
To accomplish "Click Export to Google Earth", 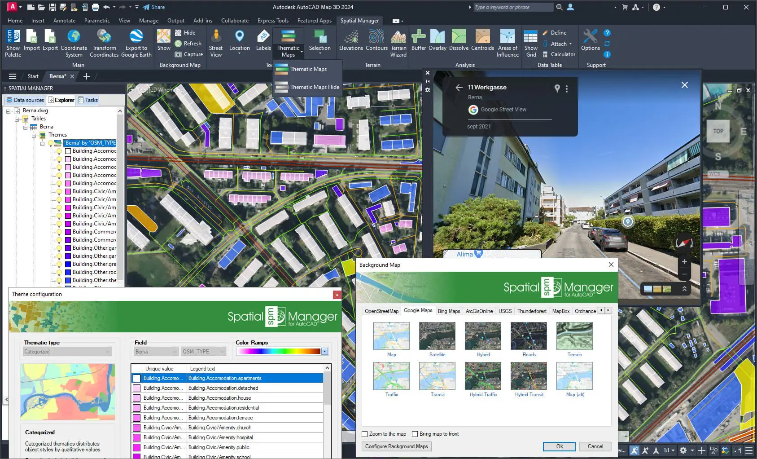I will click(x=136, y=43).
